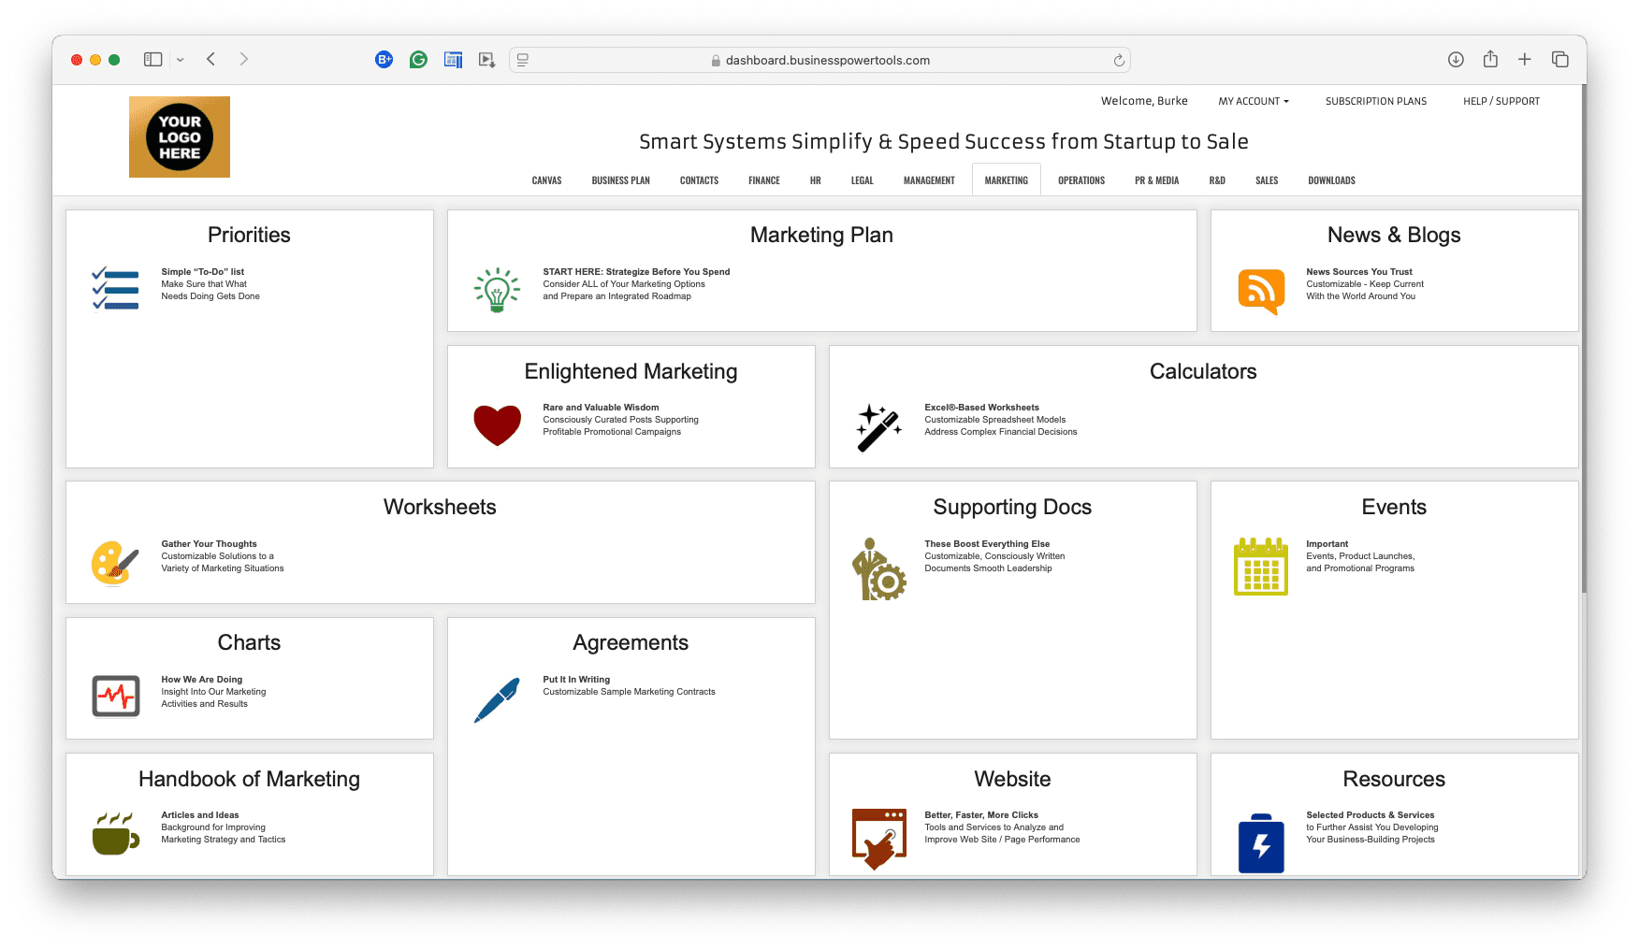Toggle the Safari sidebar button

pos(152,60)
